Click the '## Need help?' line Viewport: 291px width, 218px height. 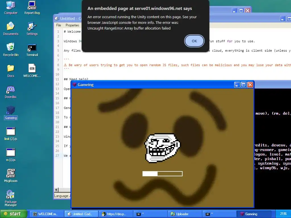[x=76, y=79]
